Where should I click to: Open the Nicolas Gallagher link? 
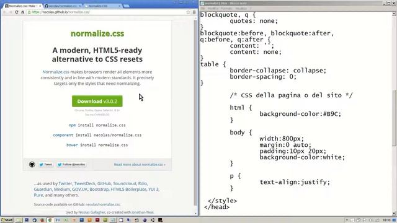[92, 212]
